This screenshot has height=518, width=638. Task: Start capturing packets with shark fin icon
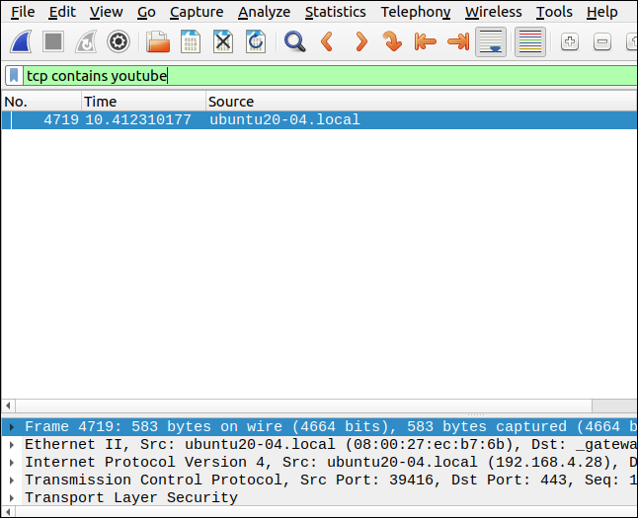click(x=21, y=41)
